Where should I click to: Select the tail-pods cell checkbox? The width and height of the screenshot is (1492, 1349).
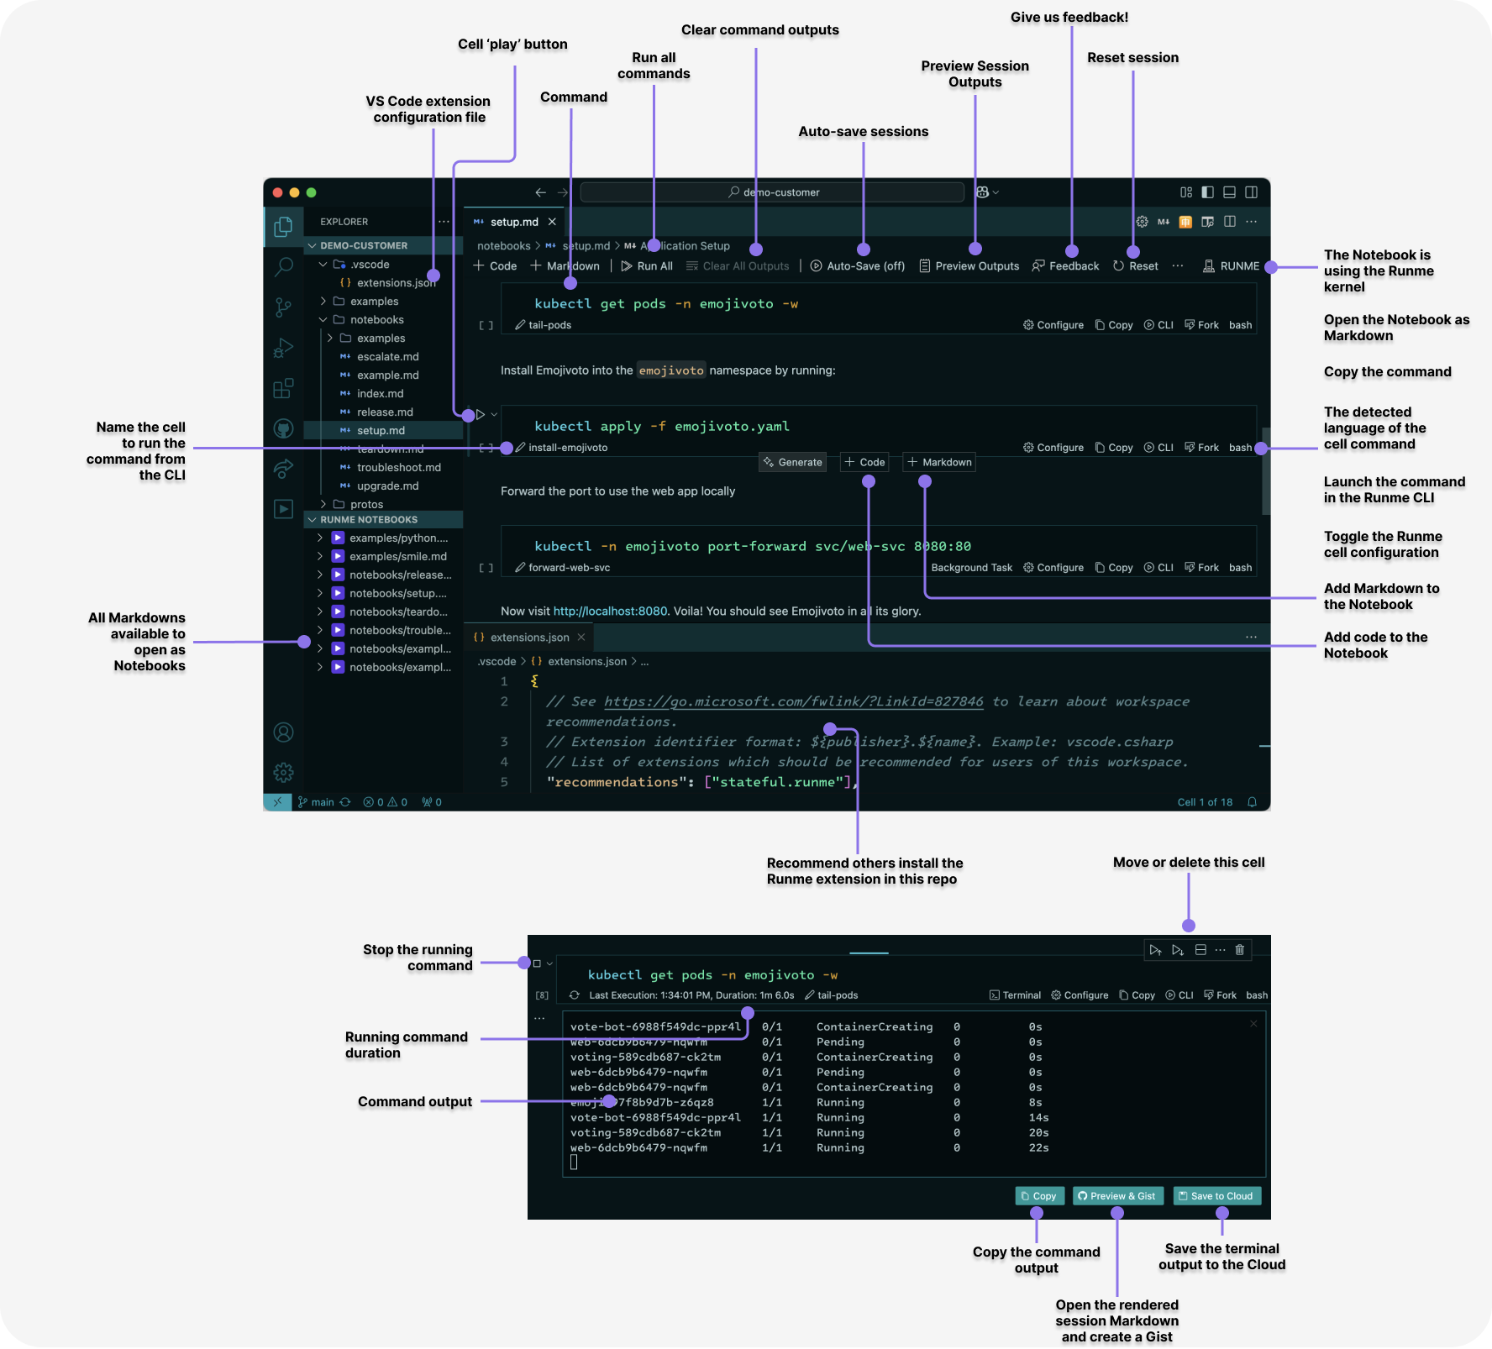pos(486,324)
